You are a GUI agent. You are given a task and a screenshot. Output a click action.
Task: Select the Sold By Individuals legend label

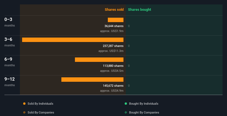[x=40, y=104]
